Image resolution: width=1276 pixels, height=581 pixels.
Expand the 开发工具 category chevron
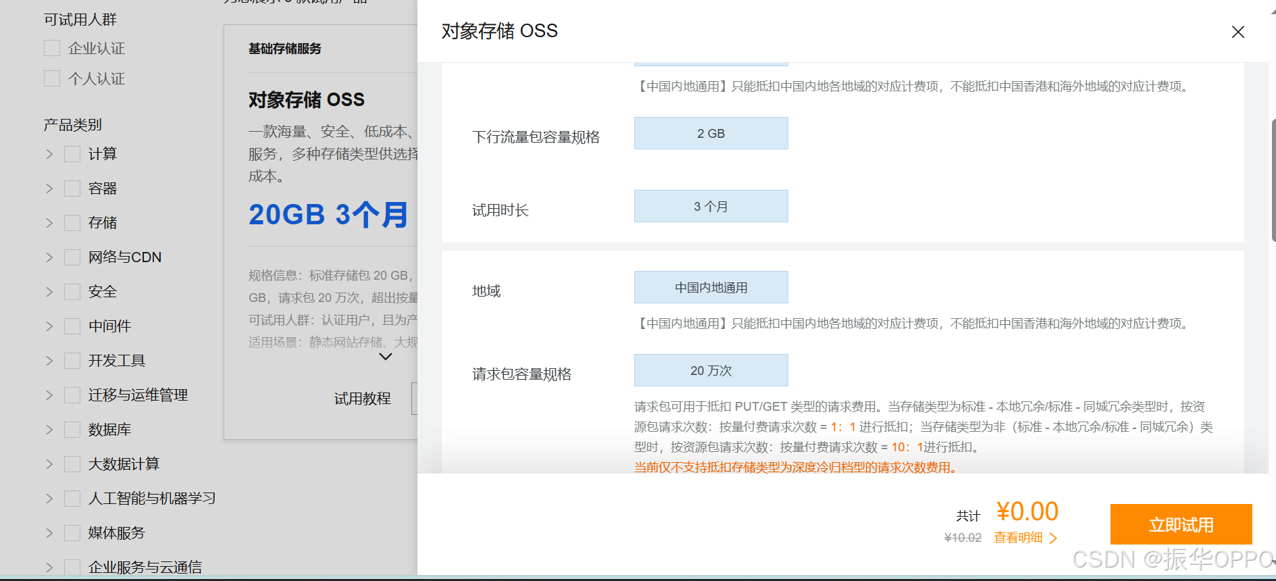pos(49,361)
